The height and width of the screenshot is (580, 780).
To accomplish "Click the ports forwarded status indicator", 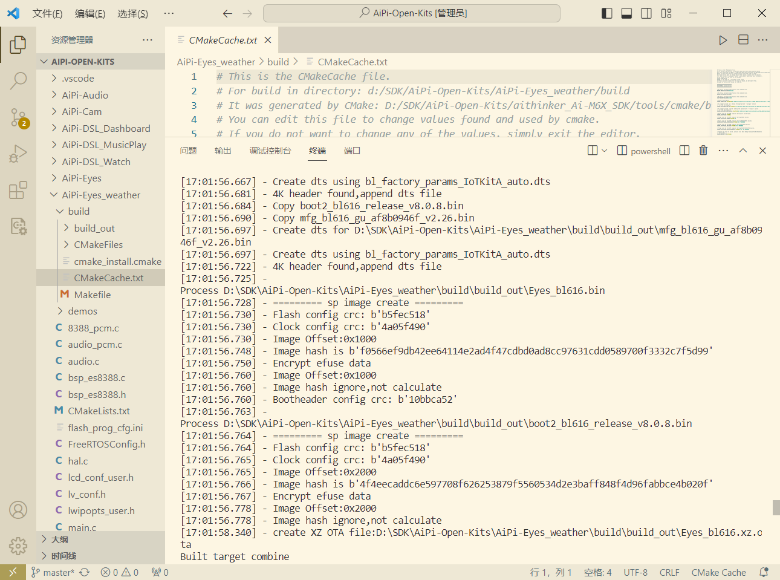I will click(160, 572).
